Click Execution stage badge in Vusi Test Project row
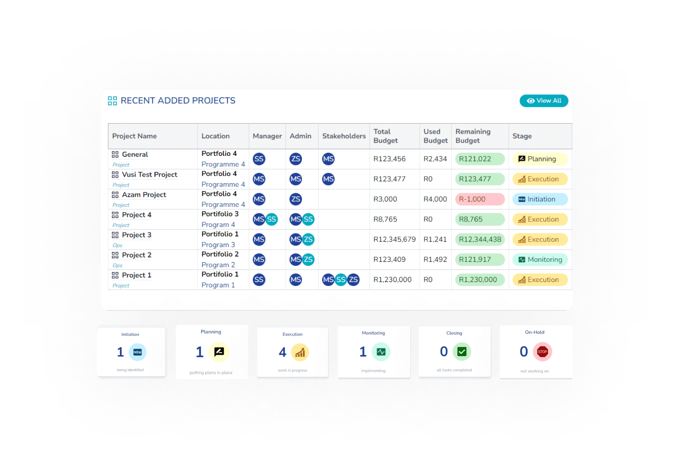The width and height of the screenshot is (674, 459). click(540, 179)
